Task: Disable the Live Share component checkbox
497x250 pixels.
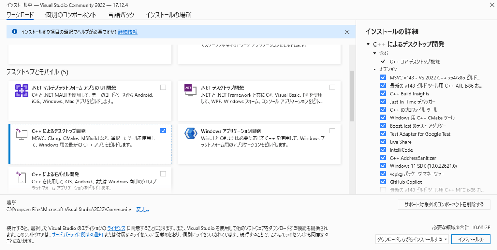Action: pos(383,142)
